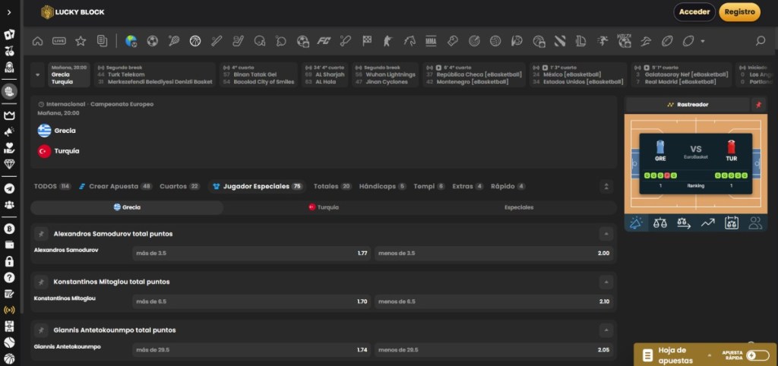Switch to Tempi tab
The width and height of the screenshot is (778, 366).
click(429, 187)
